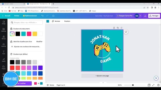
Task: Open the Magic assistant sparkle button
Action: pyautogui.click(x=156, y=78)
